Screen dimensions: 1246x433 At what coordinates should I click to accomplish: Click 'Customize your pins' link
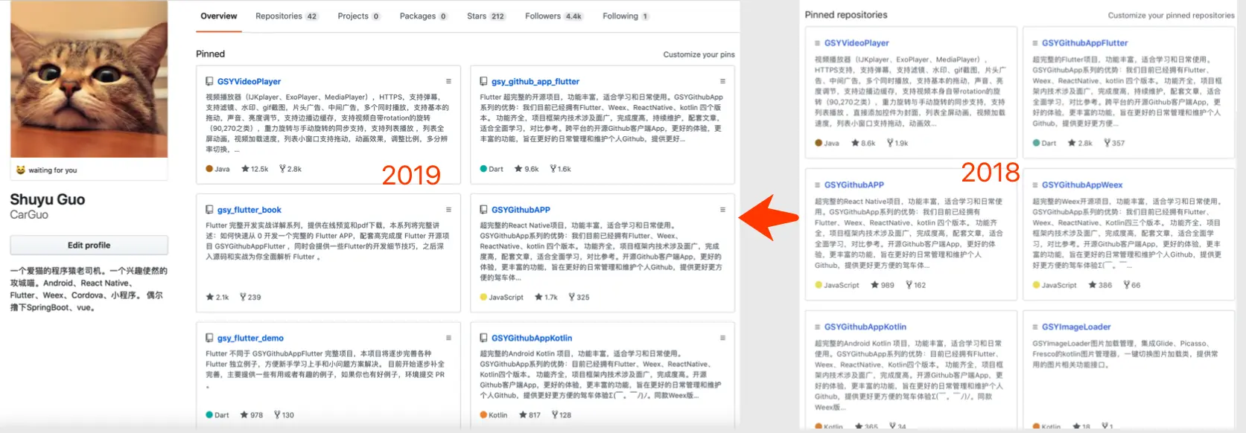(699, 54)
